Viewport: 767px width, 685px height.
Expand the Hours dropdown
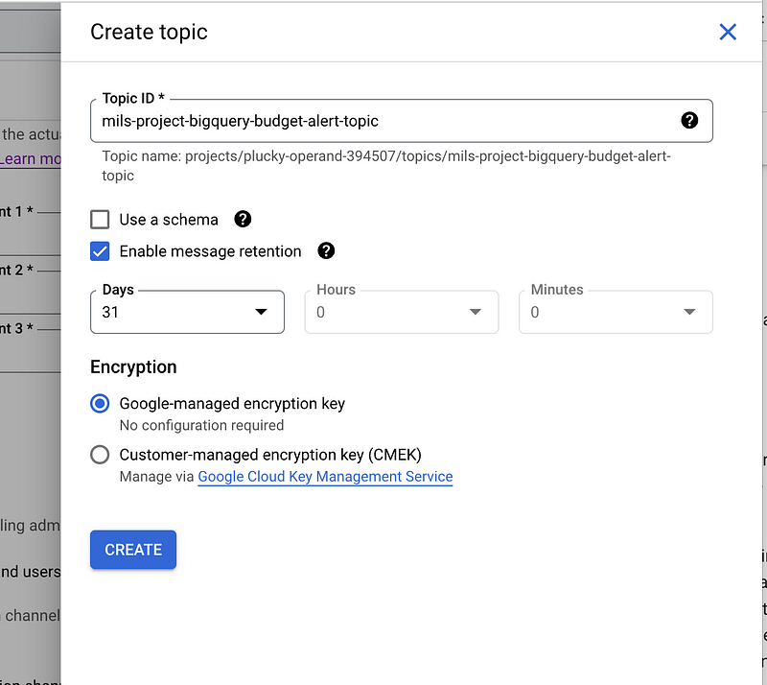[x=401, y=312]
